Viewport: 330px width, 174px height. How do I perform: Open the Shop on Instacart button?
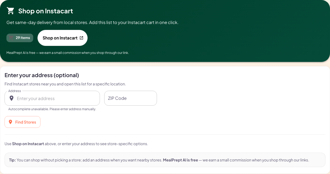[62, 38]
